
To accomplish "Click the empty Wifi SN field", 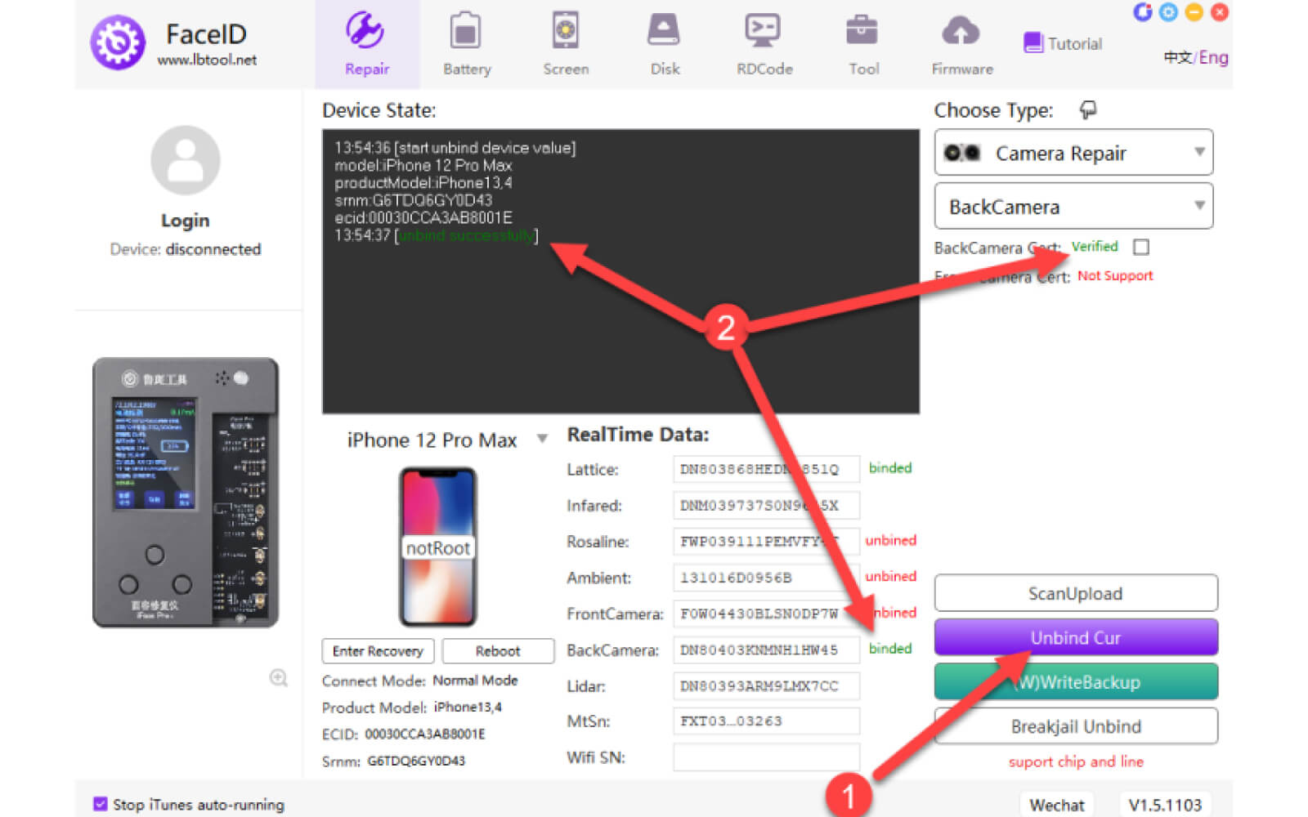I will tap(767, 757).
